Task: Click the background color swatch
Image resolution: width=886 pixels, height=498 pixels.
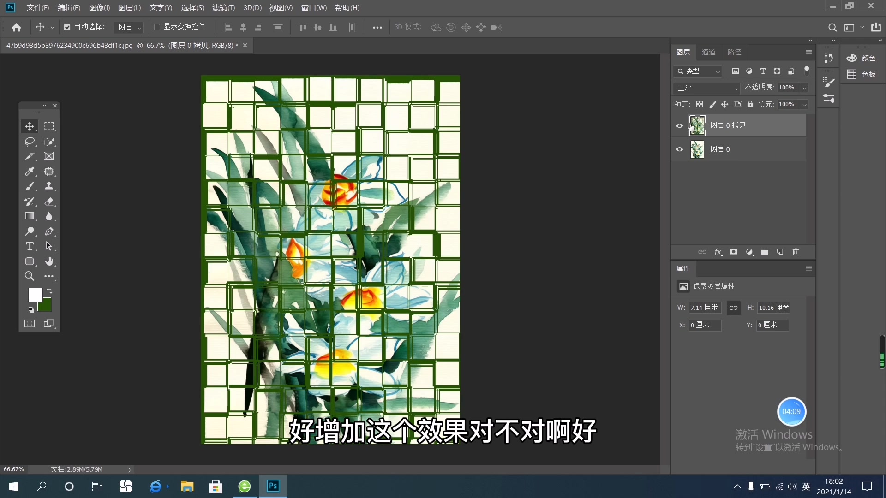Action: pos(45,304)
